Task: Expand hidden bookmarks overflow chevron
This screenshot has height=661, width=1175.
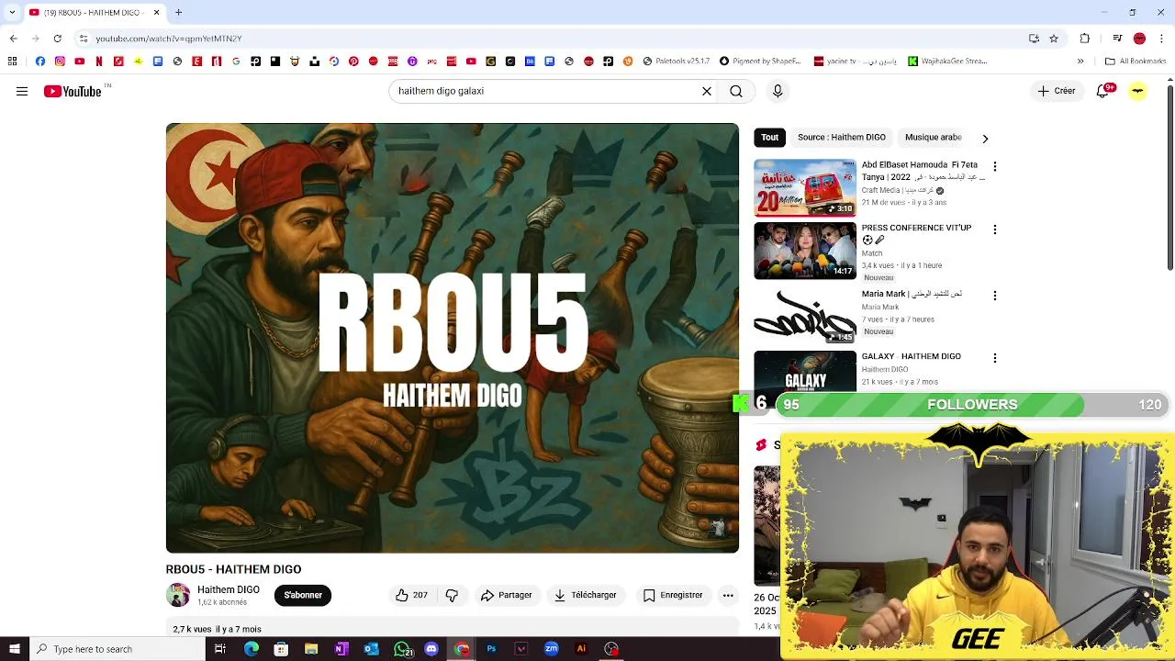Action: (1080, 62)
